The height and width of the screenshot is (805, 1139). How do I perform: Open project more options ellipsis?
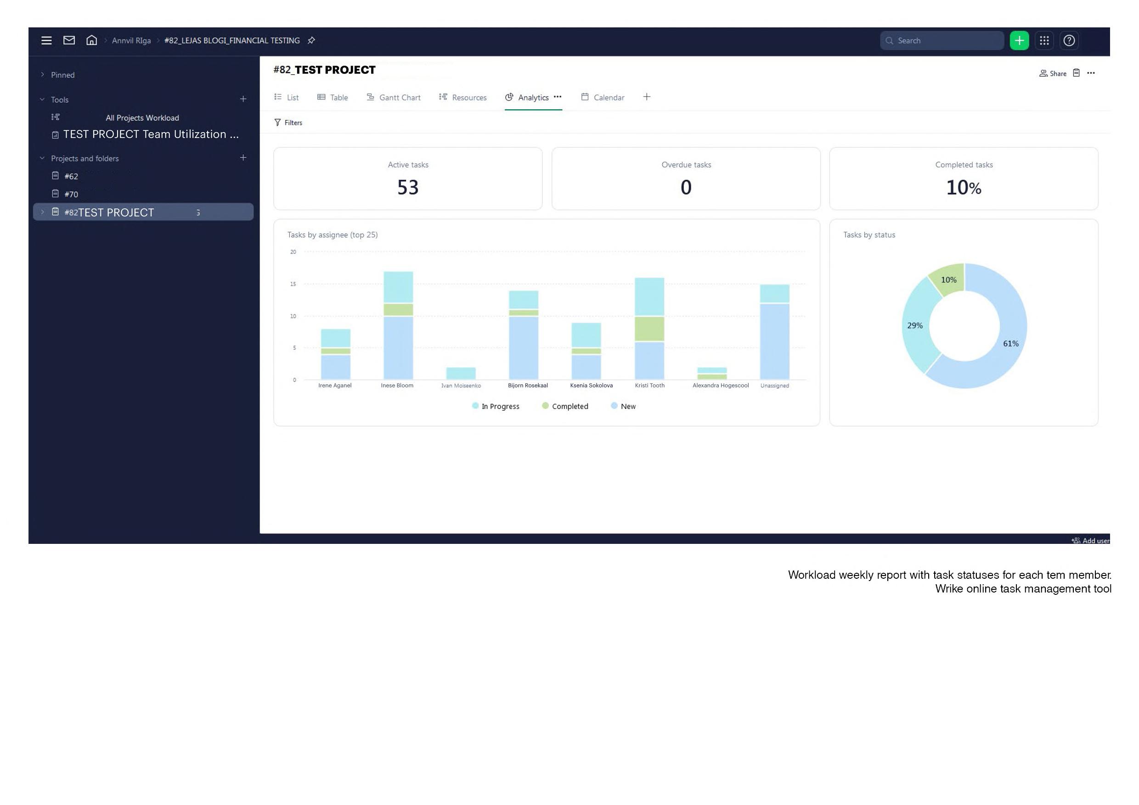(1090, 73)
